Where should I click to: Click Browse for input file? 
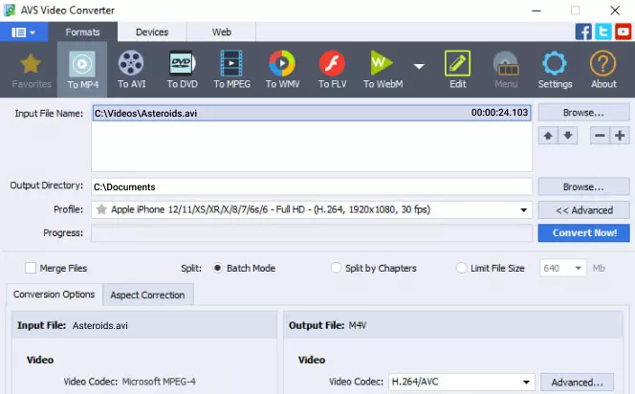[x=583, y=113]
